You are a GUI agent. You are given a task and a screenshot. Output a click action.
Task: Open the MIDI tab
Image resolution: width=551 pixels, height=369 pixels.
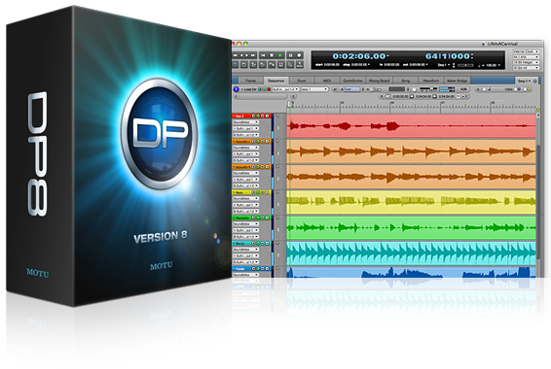(327, 81)
